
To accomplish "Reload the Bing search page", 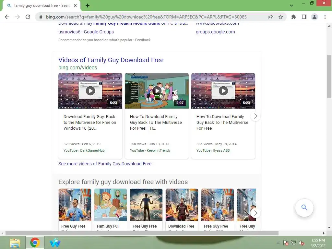I will [x=28, y=17].
